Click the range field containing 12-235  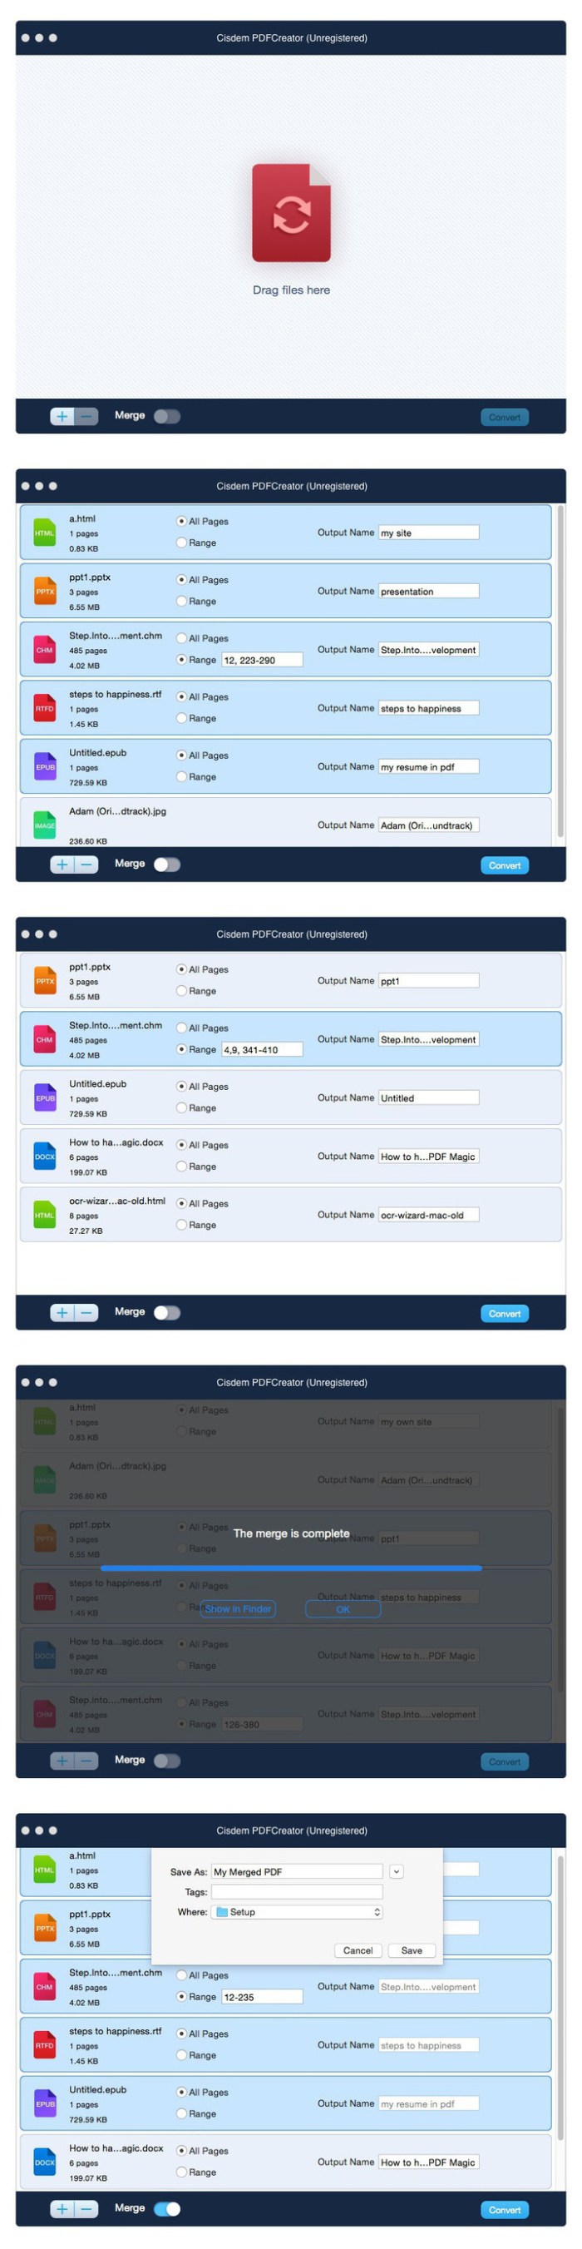(262, 1997)
